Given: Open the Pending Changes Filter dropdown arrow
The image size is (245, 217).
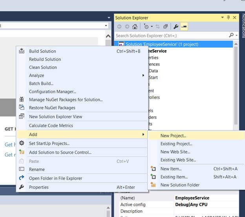Looking at the screenshot, I should coord(152,27).
